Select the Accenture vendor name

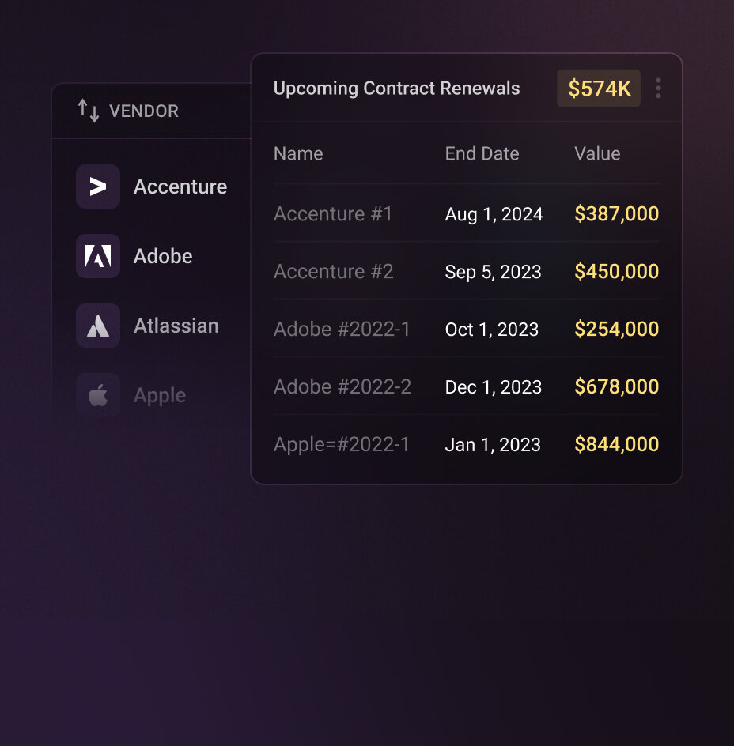coord(180,186)
